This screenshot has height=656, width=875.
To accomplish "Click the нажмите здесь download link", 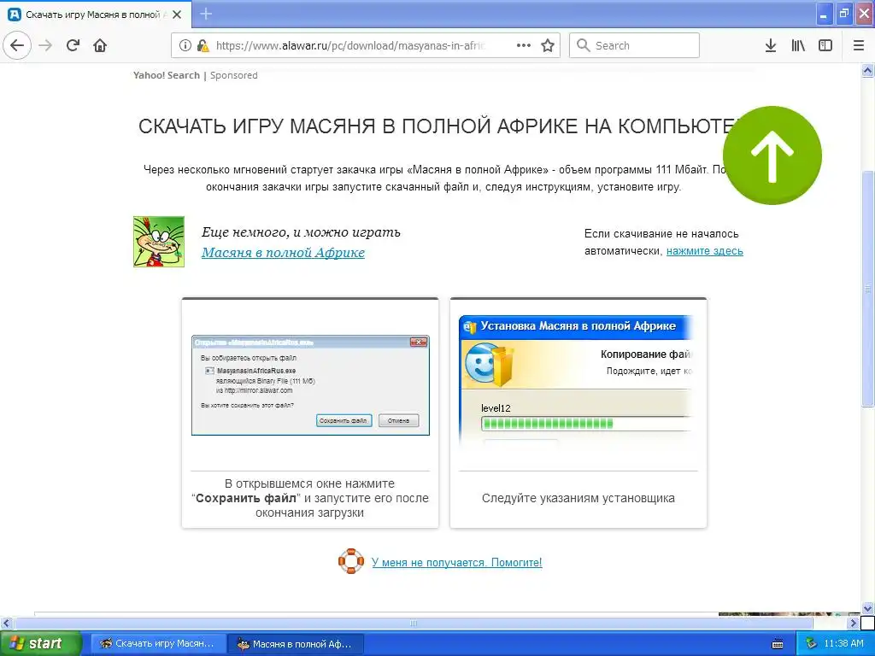I will [704, 251].
